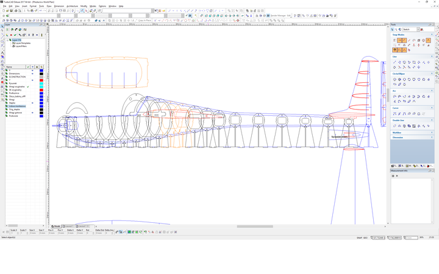Click the Layer (15) root node
439x274 pixels.
click(16, 40)
